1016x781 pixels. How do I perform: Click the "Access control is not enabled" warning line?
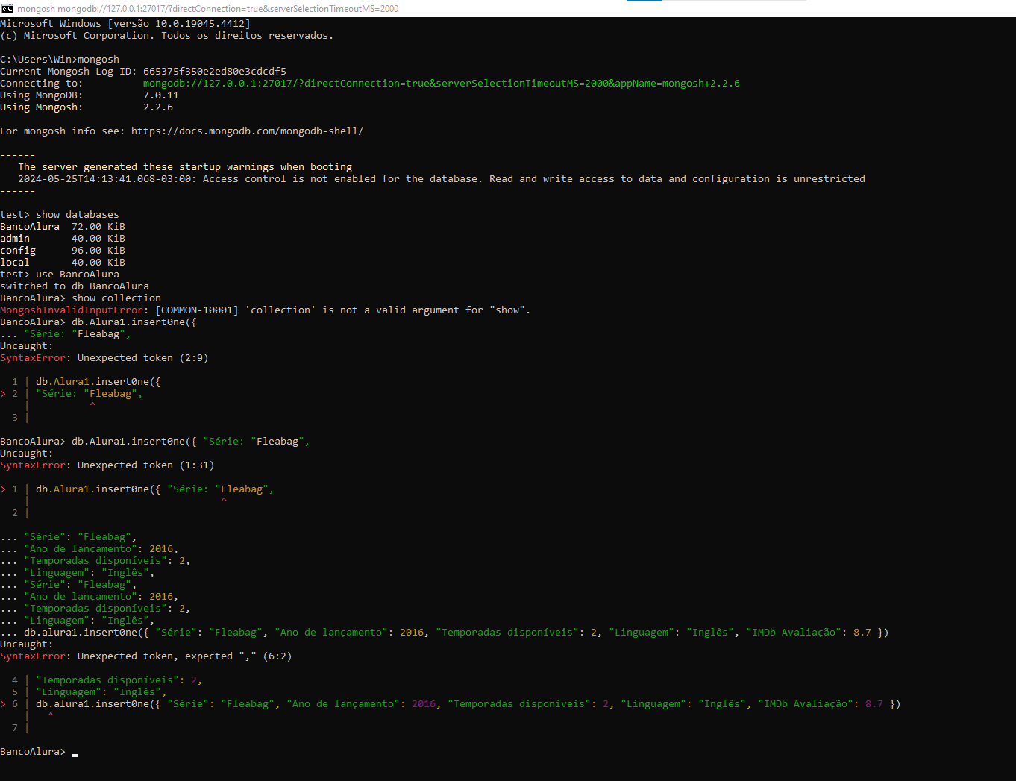tap(442, 179)
